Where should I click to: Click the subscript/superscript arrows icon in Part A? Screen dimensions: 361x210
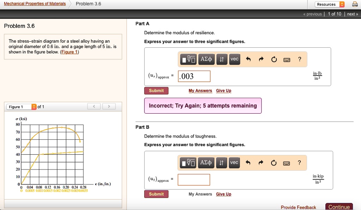pos(221,59)
